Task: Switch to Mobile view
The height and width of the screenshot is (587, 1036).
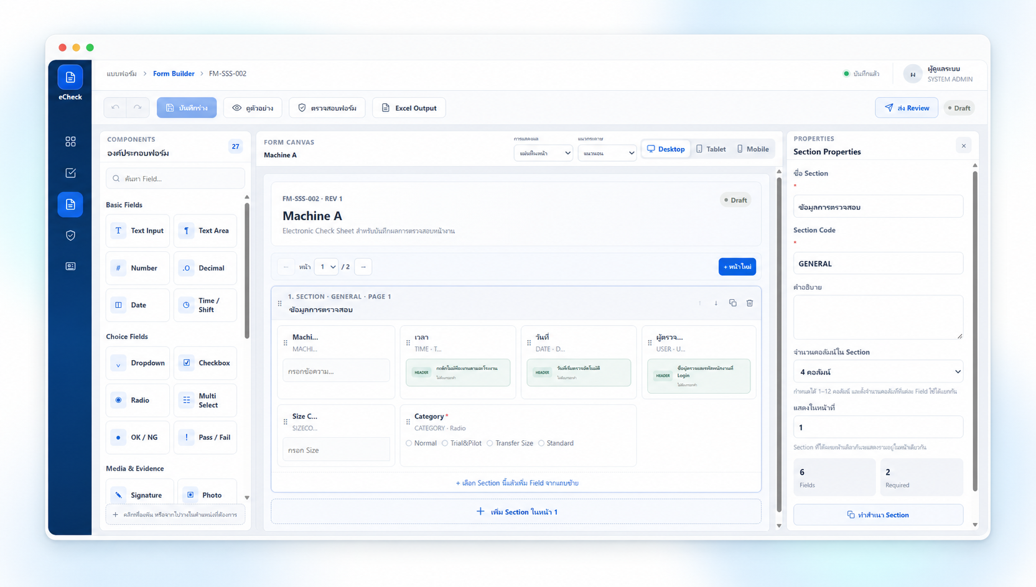Action: (753, 149)
